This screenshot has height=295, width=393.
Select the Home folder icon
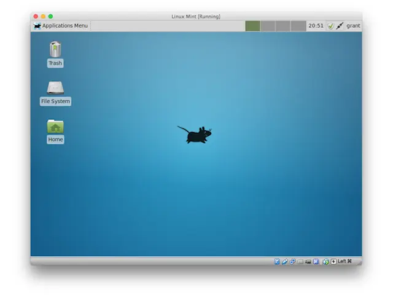click(55, 126)
